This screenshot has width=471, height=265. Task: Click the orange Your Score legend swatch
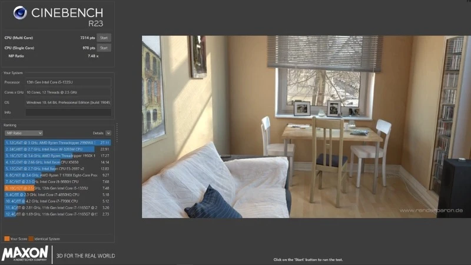7,239
